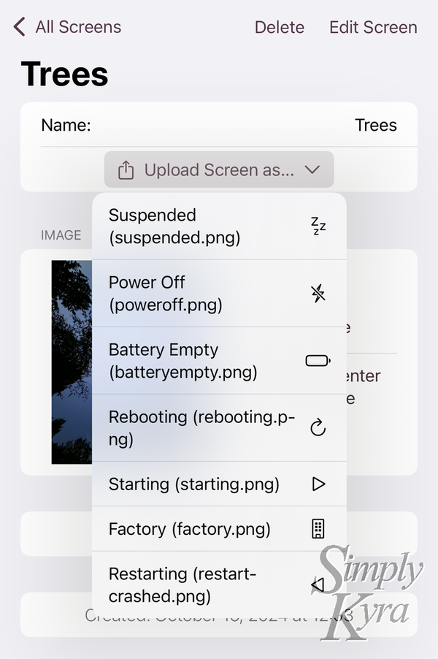Click the power-off icon beside Power Off
The height and width of the screenshot is (659, 438).
click(317, 294)
